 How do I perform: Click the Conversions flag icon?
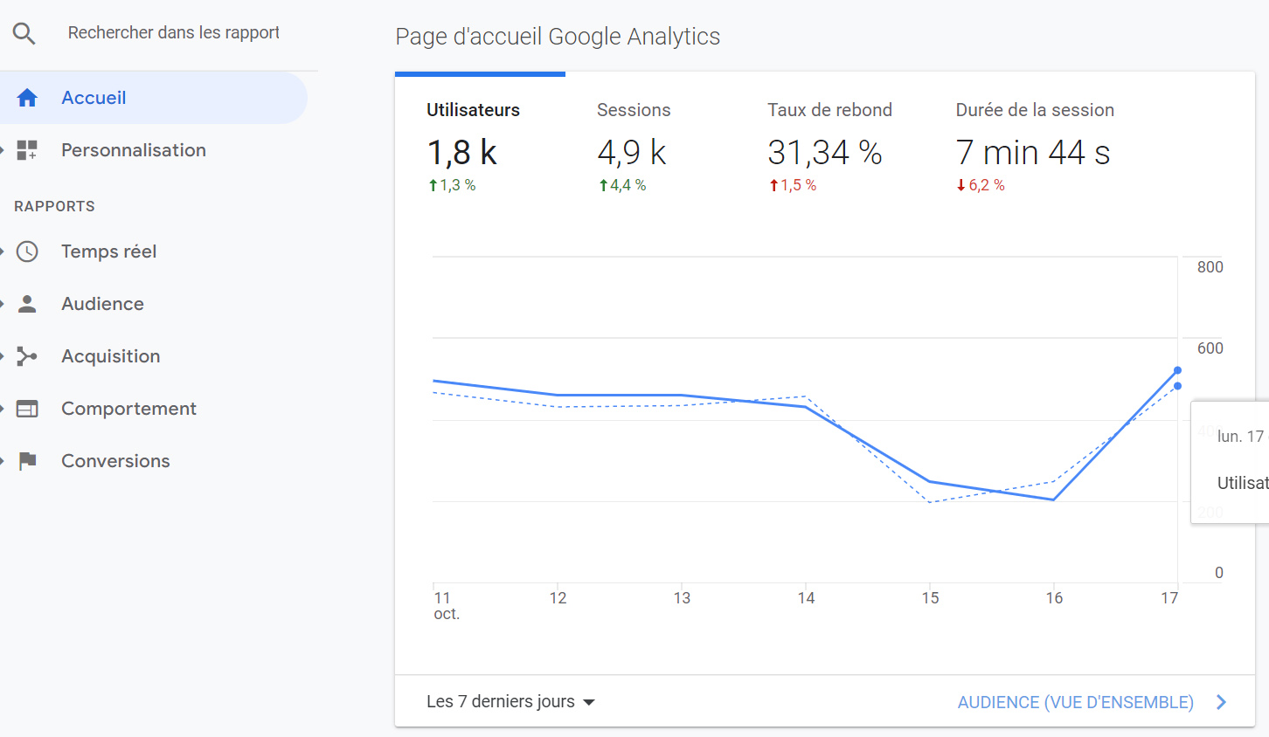(27, 461)
